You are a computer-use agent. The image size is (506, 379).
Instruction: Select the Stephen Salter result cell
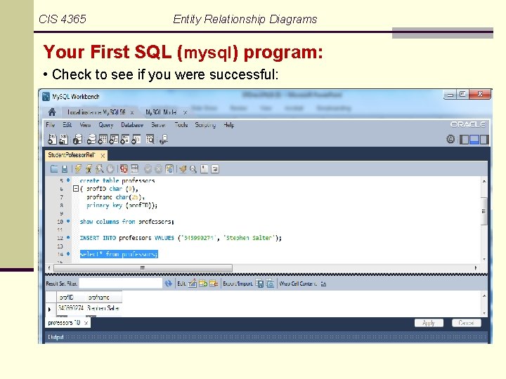(103, 308)
